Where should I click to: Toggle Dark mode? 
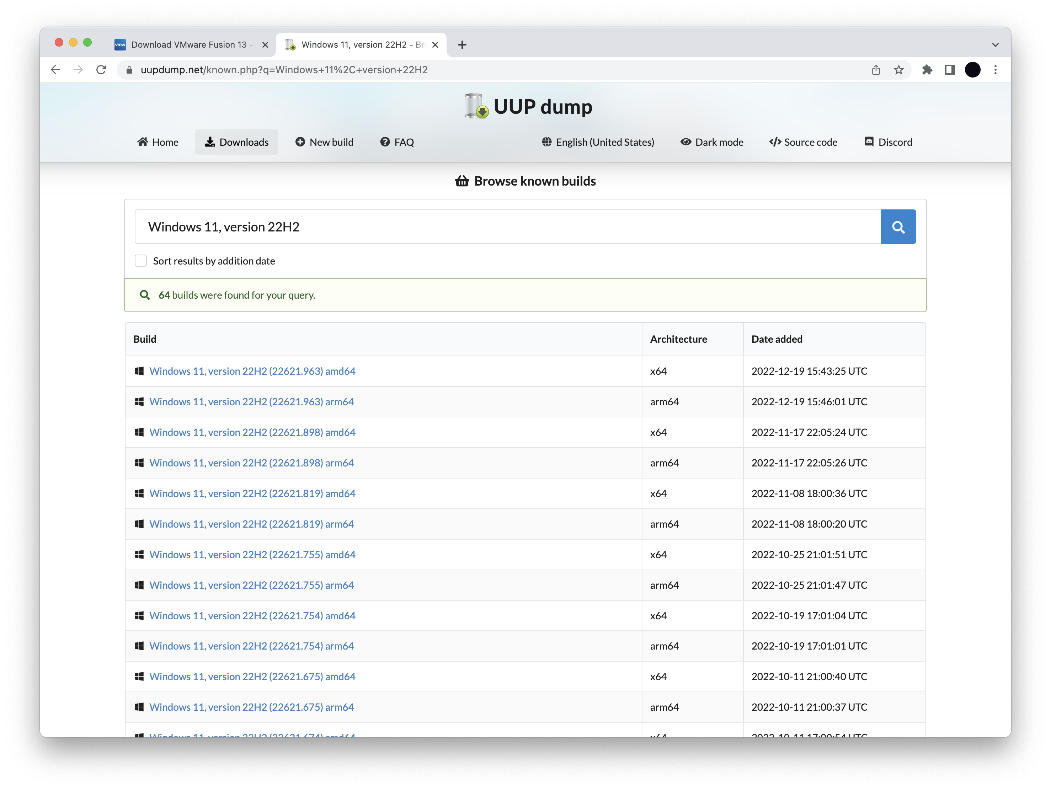(712, 142)
